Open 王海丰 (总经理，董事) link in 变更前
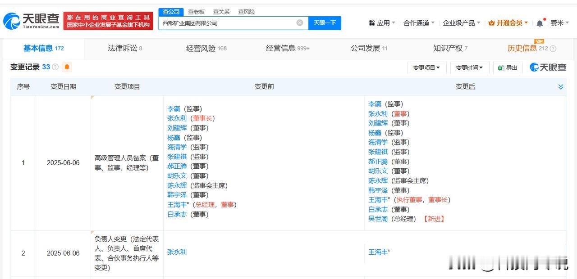Viewport: 577px width, 279px height. pyautogui.click(x=177, y=205)
